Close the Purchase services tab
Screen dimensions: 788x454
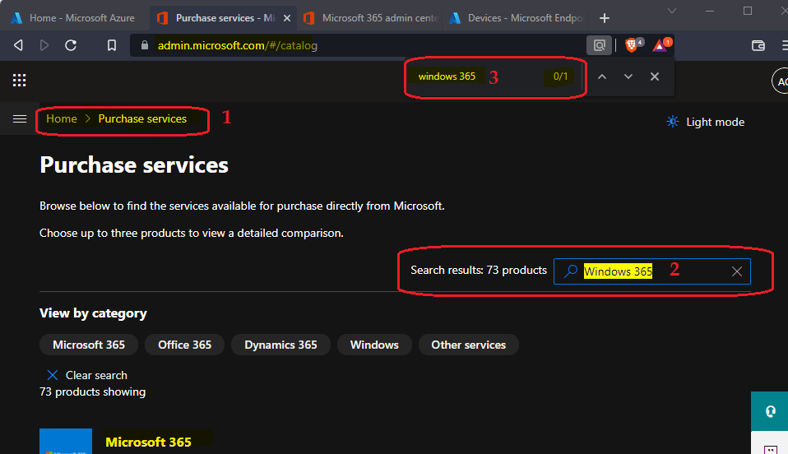point(287,18)
